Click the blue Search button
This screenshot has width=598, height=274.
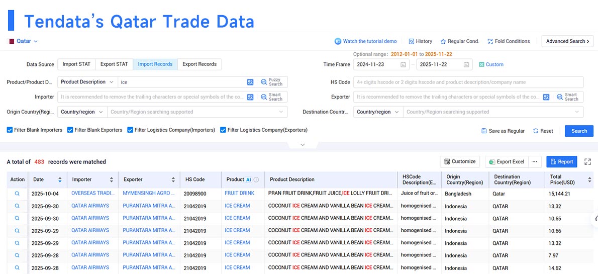(x=579, y=131)
